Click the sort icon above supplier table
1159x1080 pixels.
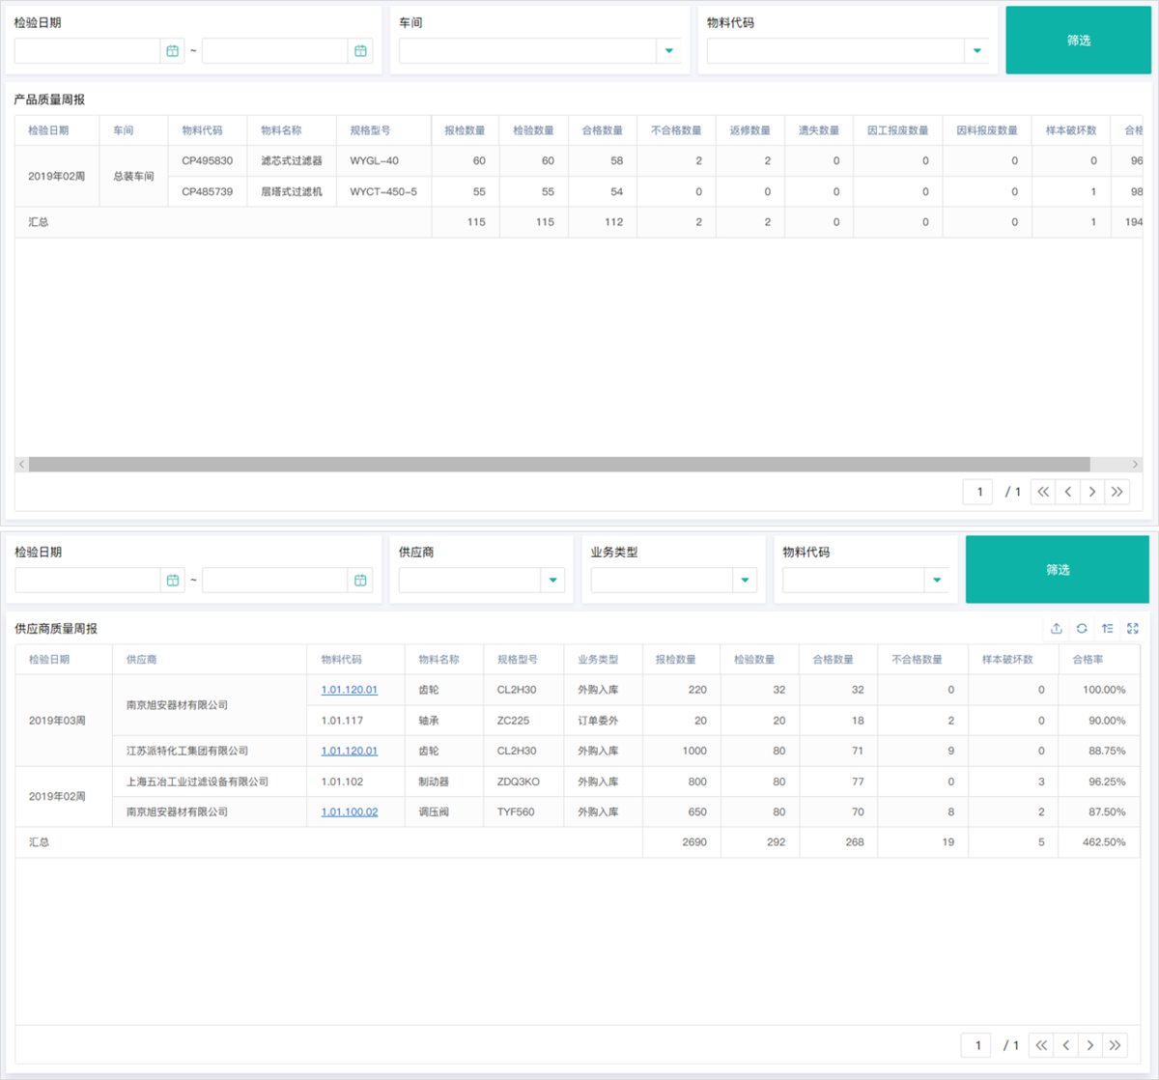click(x=1108, y=629)
